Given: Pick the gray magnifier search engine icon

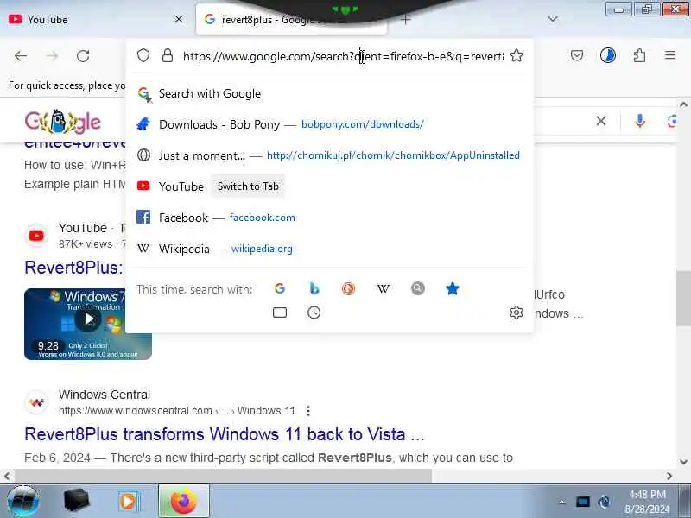Looking at the screenshot, I should pyautogui.click(x=418, y=288).
